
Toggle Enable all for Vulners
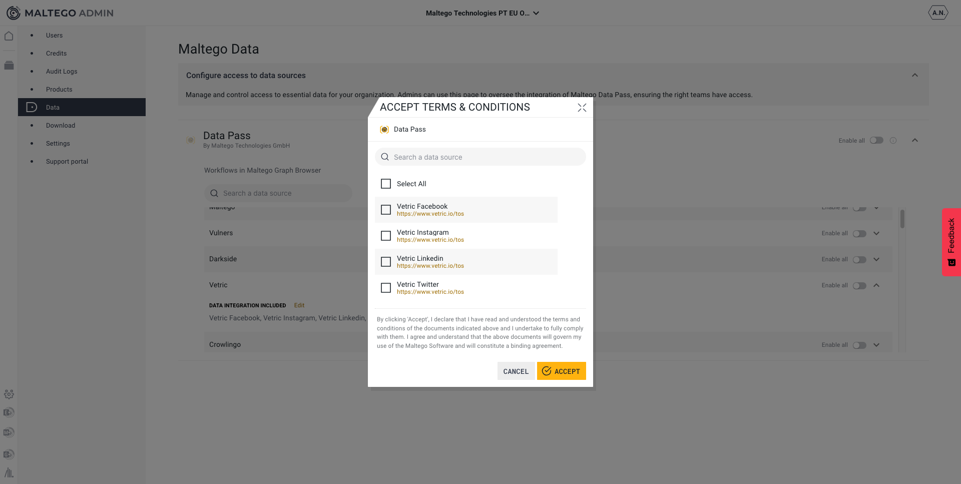pyautogui.click(x=859, y=234)
